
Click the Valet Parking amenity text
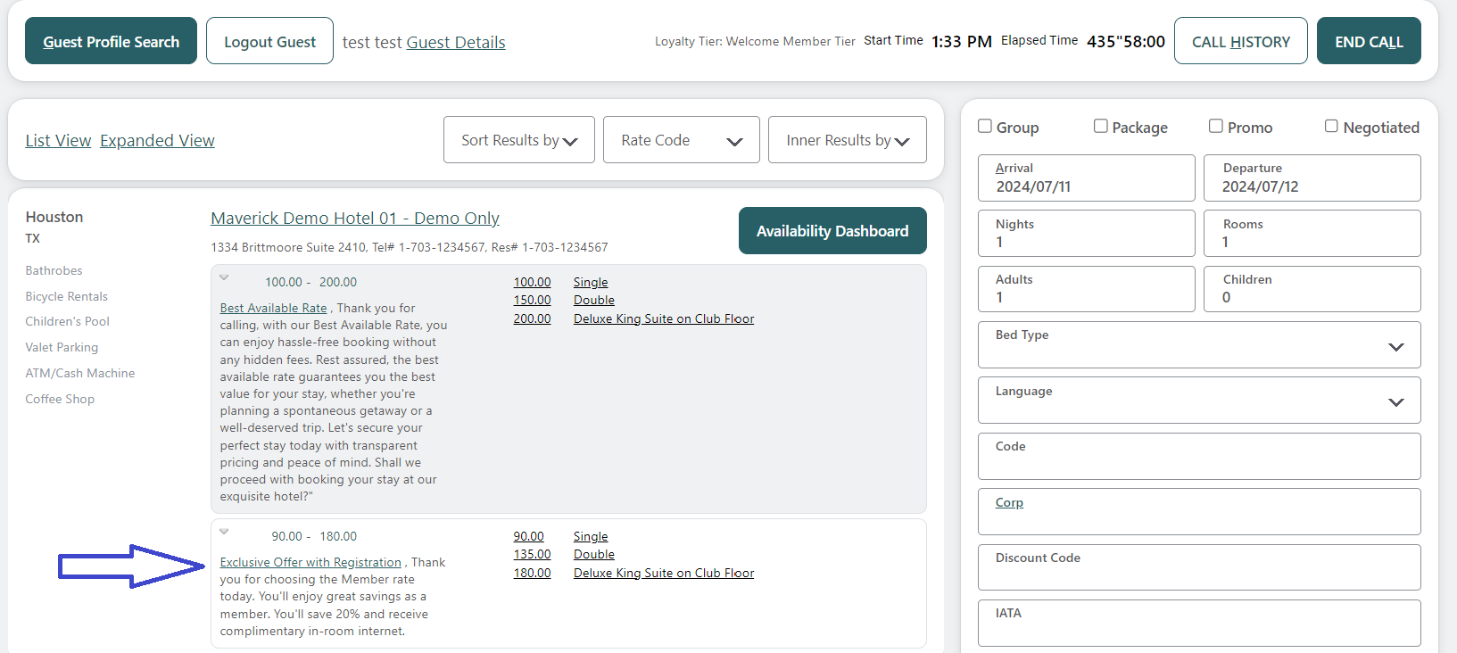coord(62,347)
